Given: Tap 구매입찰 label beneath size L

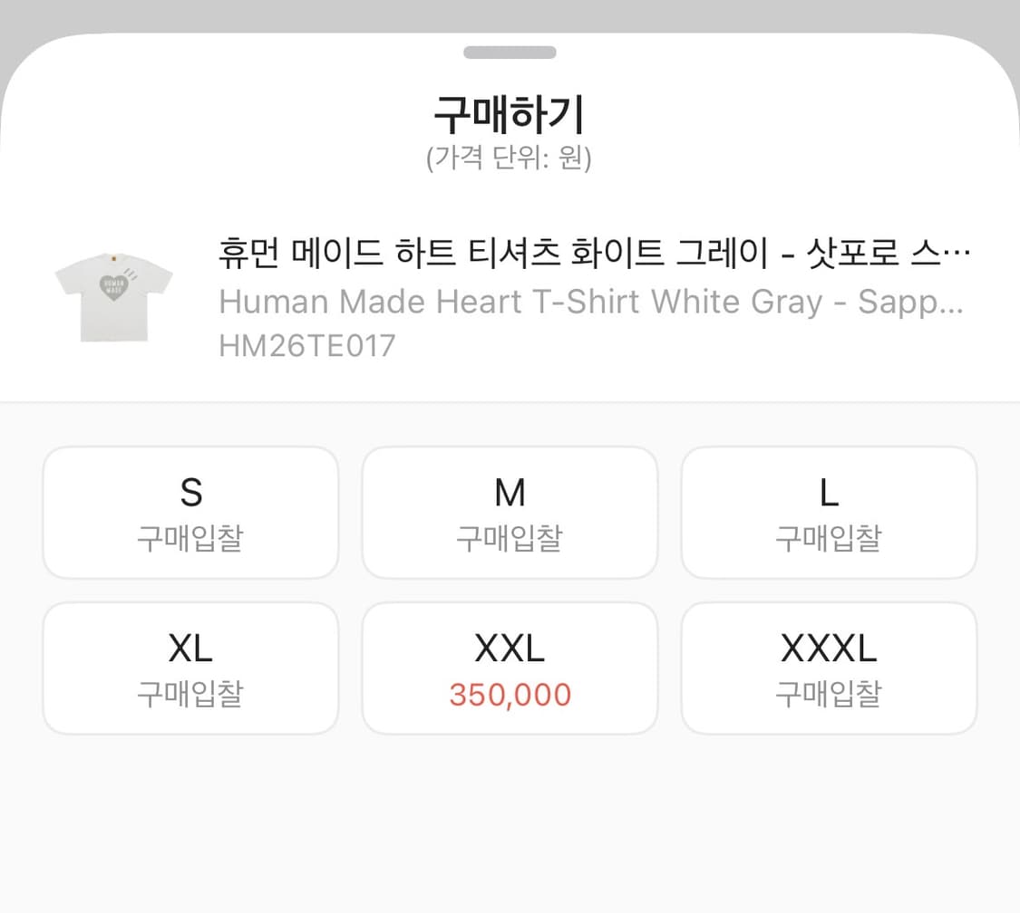Looking at the screenshot, I should coord(830,539).
